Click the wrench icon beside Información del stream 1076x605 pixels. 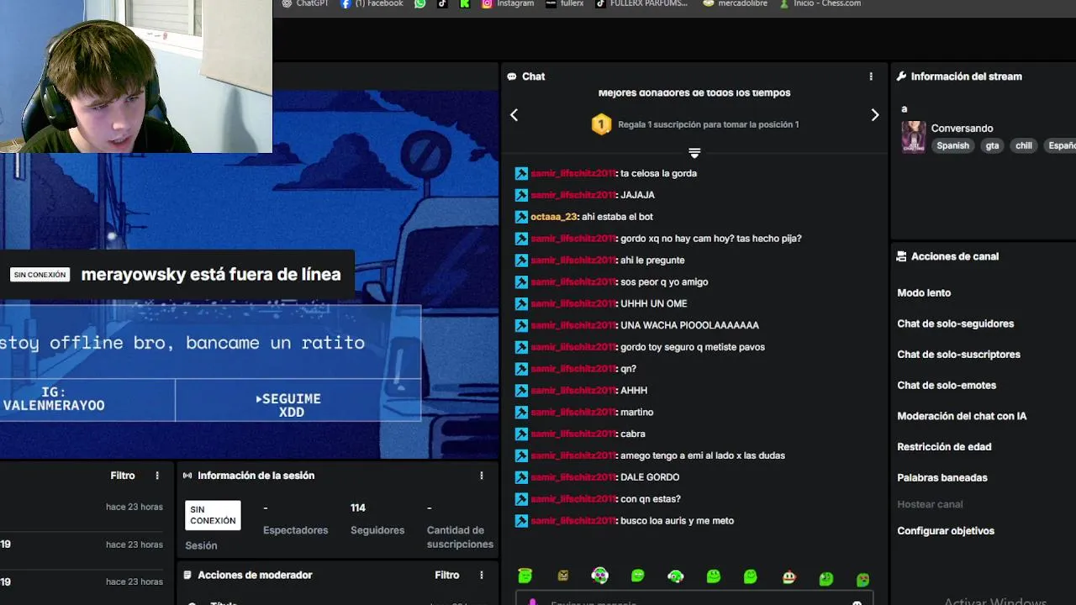(x=901, y=76)
